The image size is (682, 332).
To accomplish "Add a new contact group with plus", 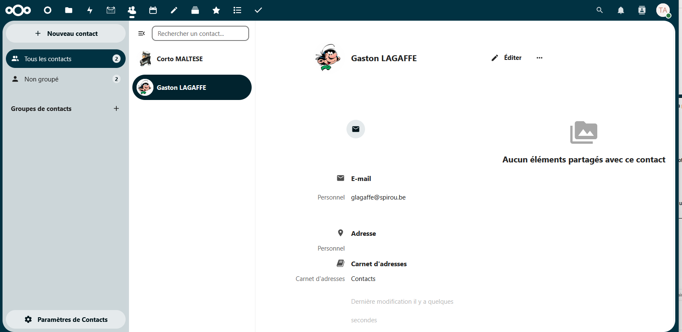I will tap(116, 108).
